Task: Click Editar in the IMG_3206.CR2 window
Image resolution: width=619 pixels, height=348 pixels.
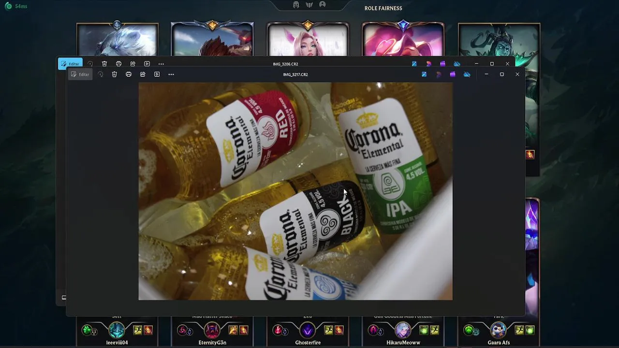Action: click(70, 64)
